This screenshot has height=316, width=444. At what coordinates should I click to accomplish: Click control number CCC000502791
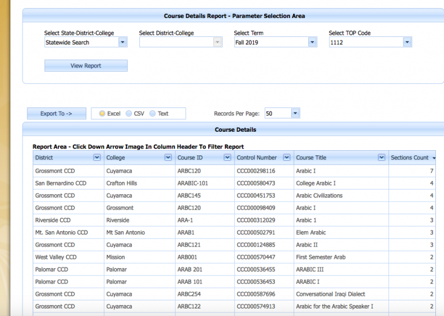(x=256, y=233)
